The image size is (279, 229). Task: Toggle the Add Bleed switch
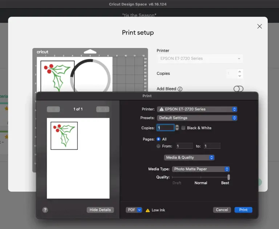(x=238, y=89)
